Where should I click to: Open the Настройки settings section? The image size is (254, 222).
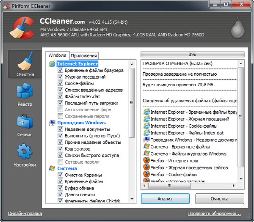(x=25, y=155)
